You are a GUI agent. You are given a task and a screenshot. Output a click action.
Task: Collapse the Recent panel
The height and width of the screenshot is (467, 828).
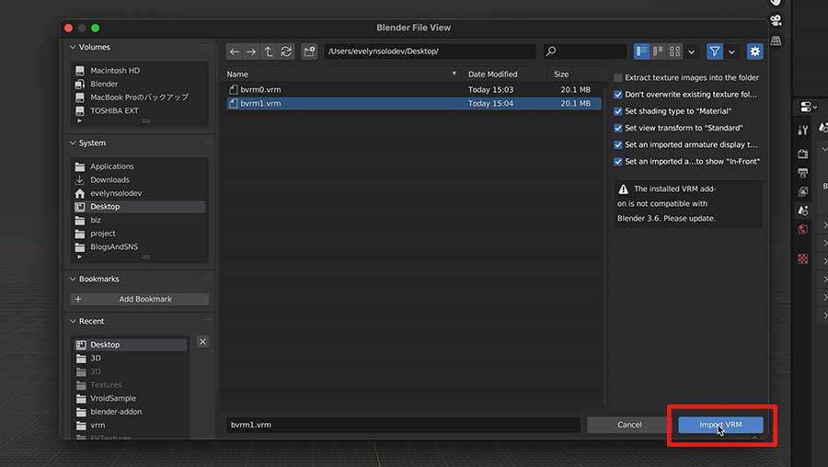tap(73, 322)
